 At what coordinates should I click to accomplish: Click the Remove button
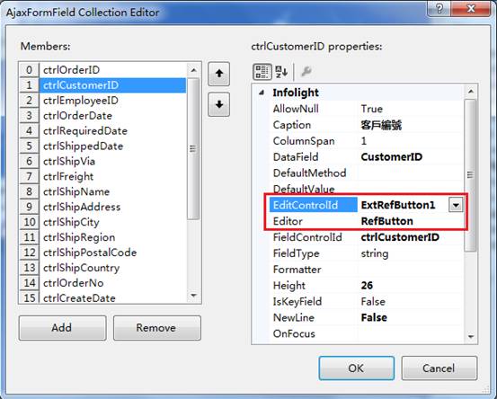(x=157, y=328)
